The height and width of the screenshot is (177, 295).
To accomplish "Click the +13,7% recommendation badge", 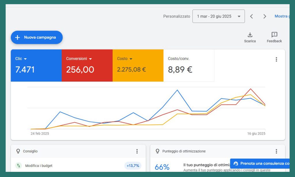I will pos(133,166).
